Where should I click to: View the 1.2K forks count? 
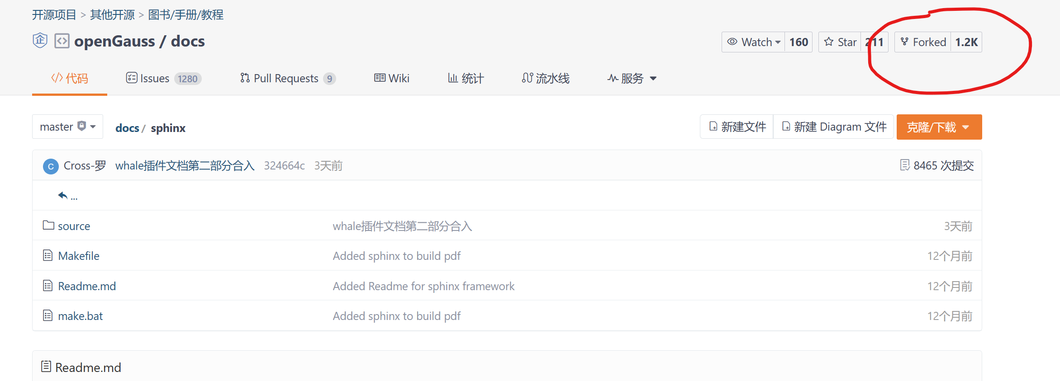click(966, 42)
